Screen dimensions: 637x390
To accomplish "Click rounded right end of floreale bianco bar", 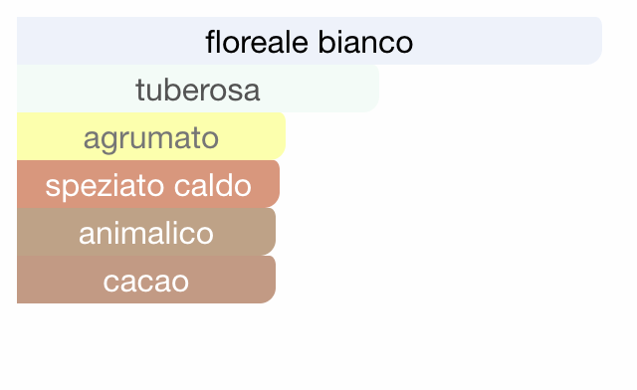I will click(x=593, y=41).
